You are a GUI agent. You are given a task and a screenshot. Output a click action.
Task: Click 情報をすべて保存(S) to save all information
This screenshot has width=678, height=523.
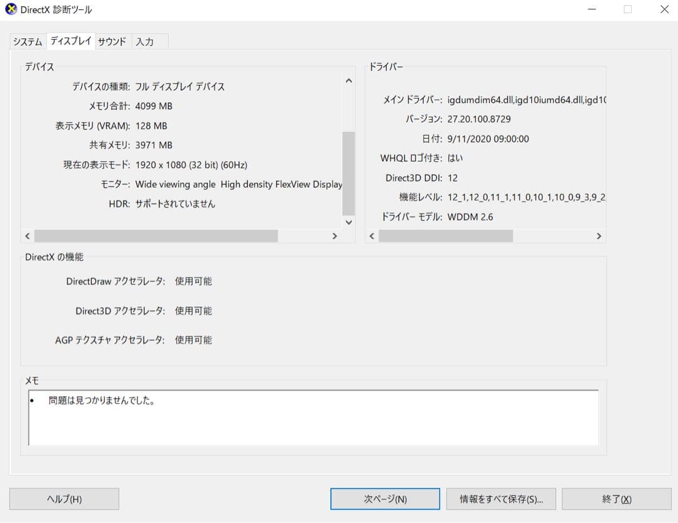pos(500,499)
